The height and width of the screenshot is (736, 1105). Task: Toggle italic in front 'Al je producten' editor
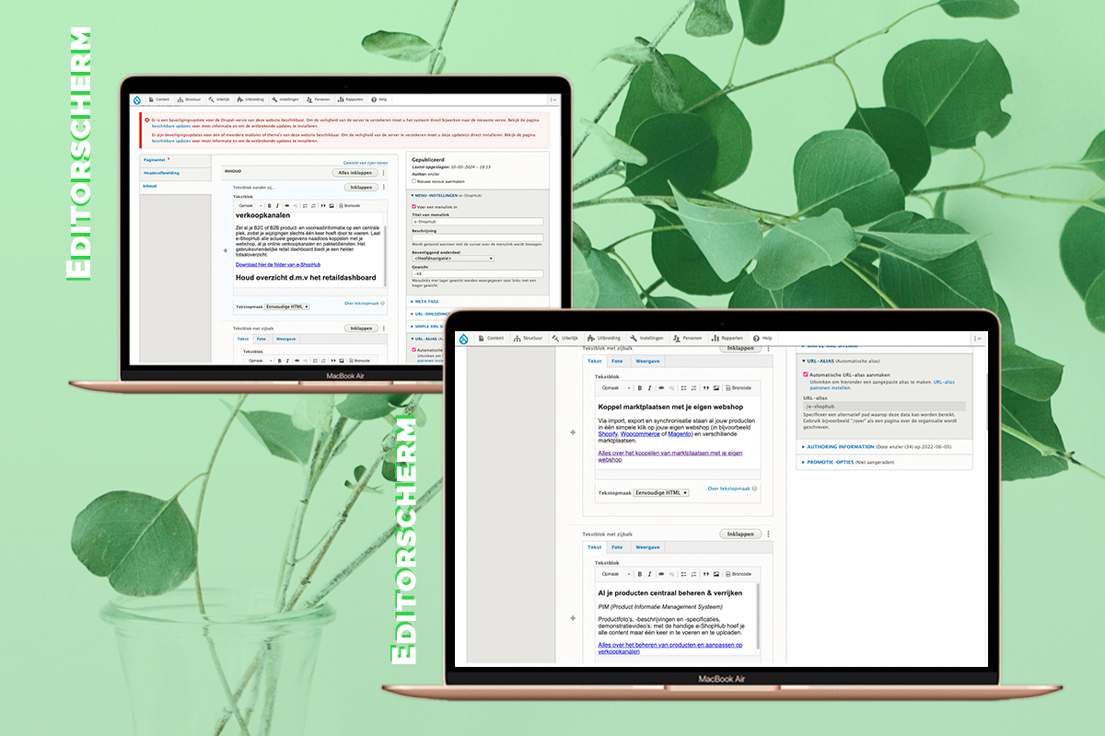tap(650, 573)
